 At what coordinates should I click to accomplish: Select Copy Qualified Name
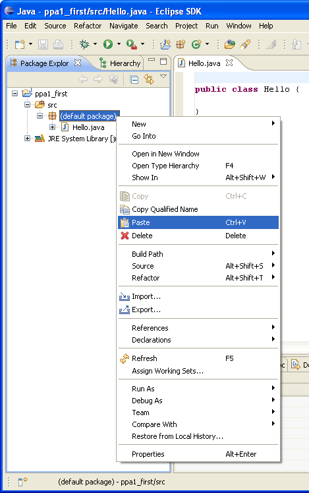point(198,209)
